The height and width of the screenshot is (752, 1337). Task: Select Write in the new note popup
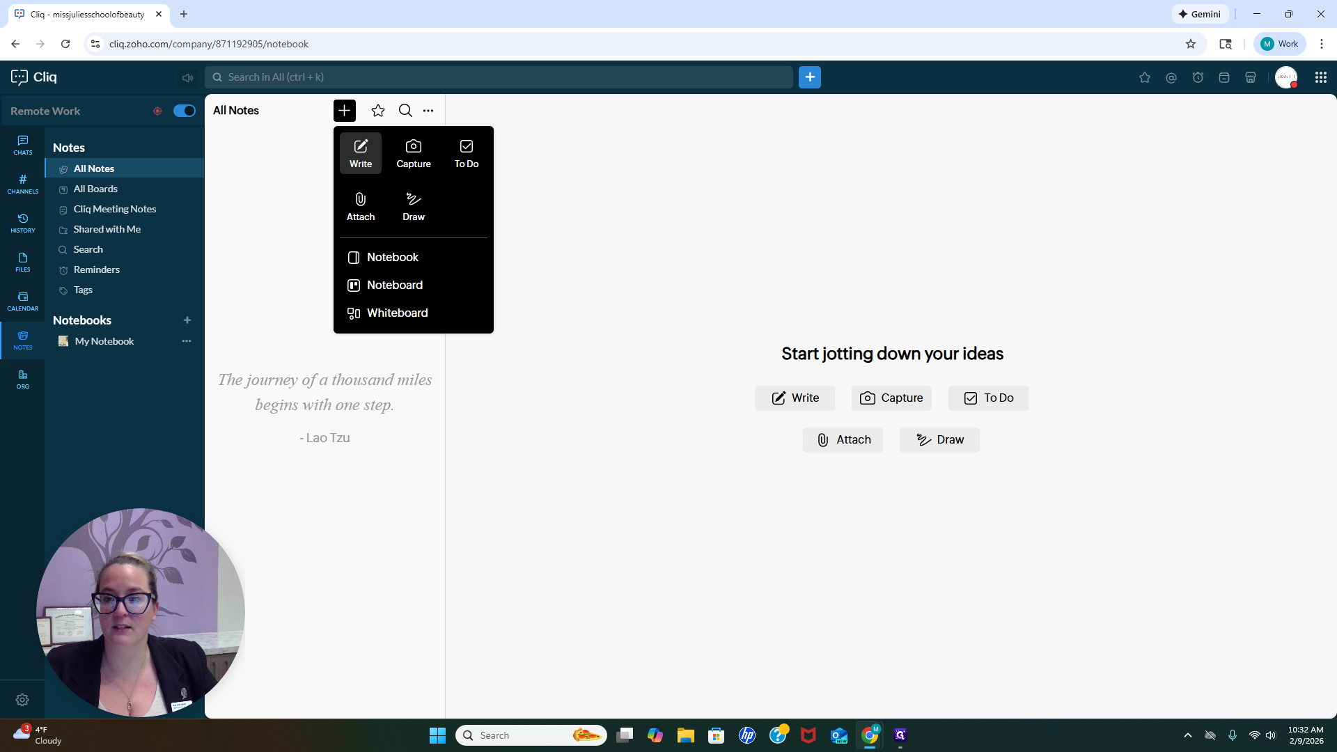tap(361, 153)
